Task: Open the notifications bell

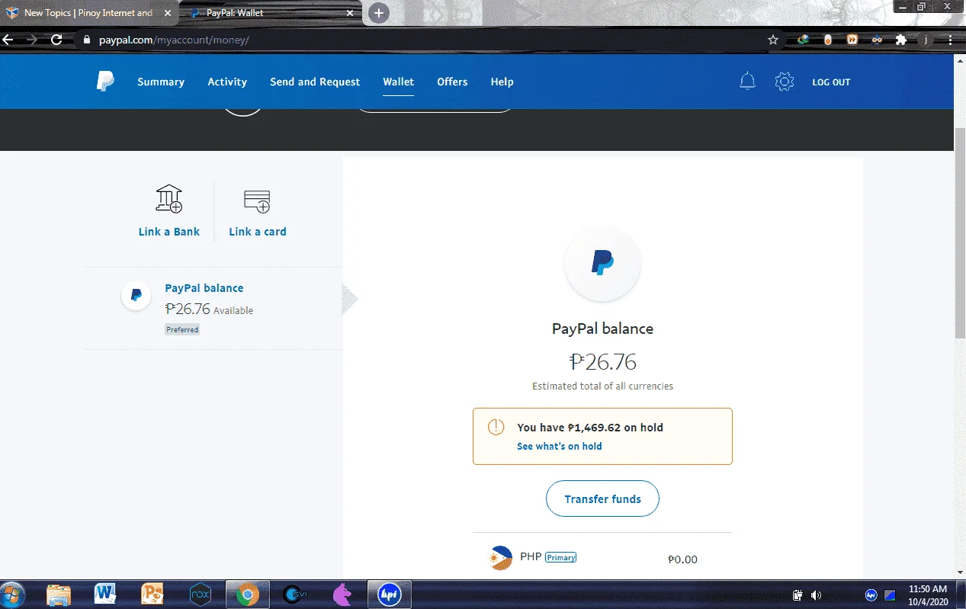Action: [747, 82]
